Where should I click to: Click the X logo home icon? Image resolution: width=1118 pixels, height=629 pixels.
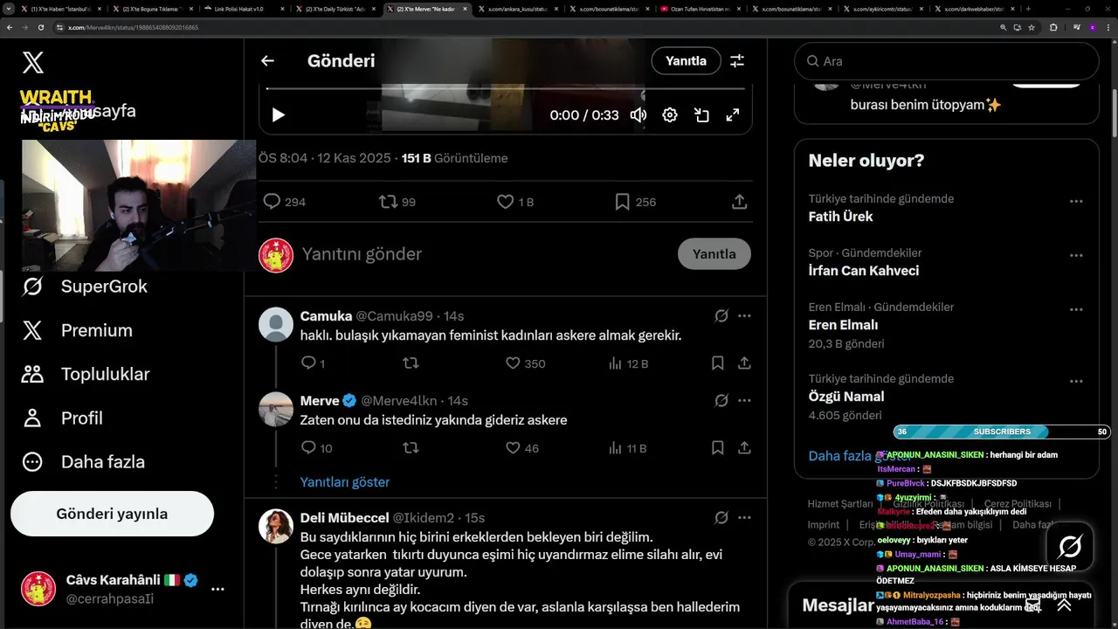[x=32, y=62]
